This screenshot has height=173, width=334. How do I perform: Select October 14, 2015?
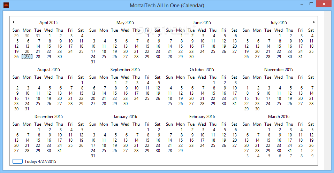202,93
